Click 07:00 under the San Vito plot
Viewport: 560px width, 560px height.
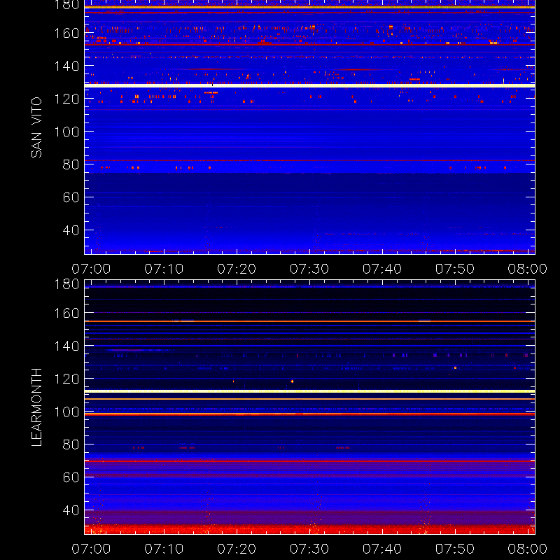pos(91,269)
